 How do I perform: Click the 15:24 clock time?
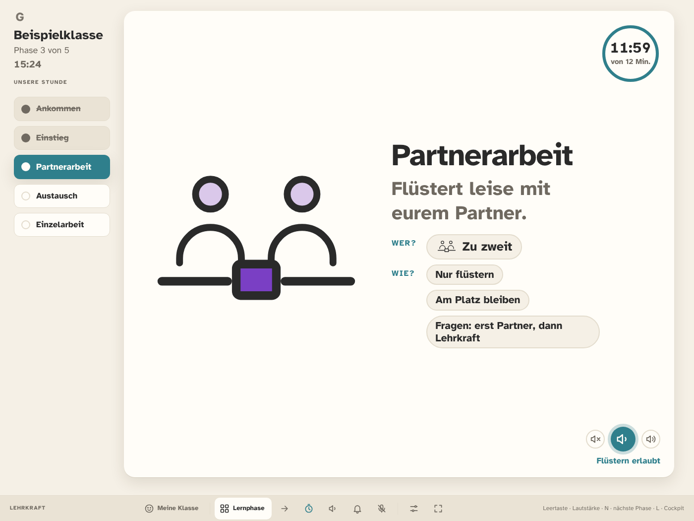(28, 65)
